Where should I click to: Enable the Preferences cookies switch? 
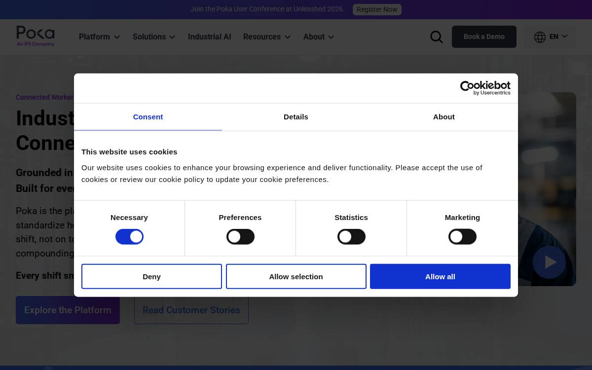(x=240, y=237)
